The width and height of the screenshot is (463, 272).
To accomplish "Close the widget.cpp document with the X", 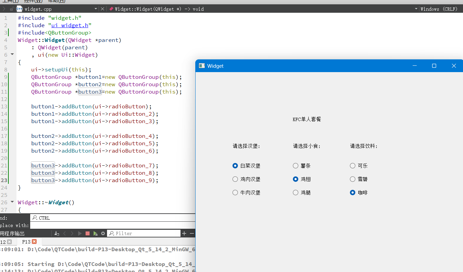I will 103,9.
